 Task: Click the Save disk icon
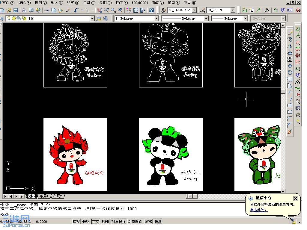pos(16,10)
